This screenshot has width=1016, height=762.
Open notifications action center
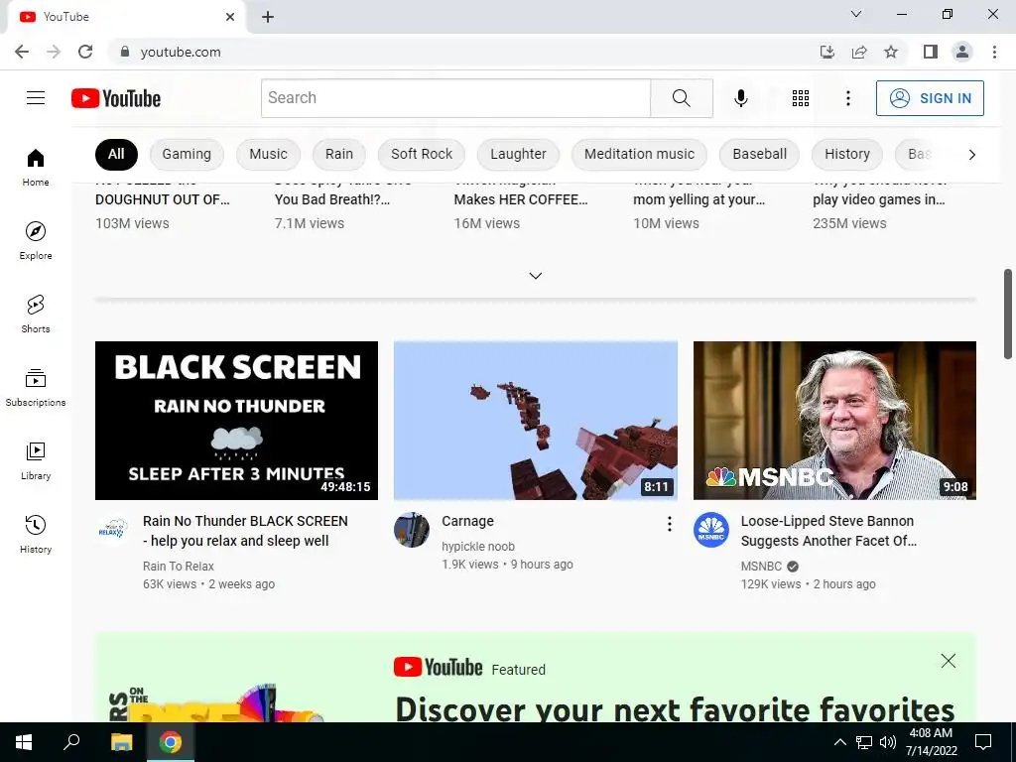(983, 742)
